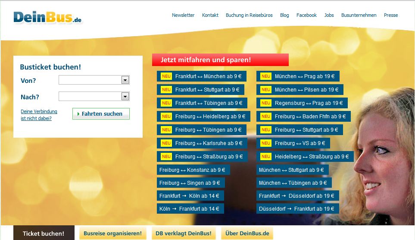415x240 pixels.
Task: Open the Jobs page
Action: (329, 15)
